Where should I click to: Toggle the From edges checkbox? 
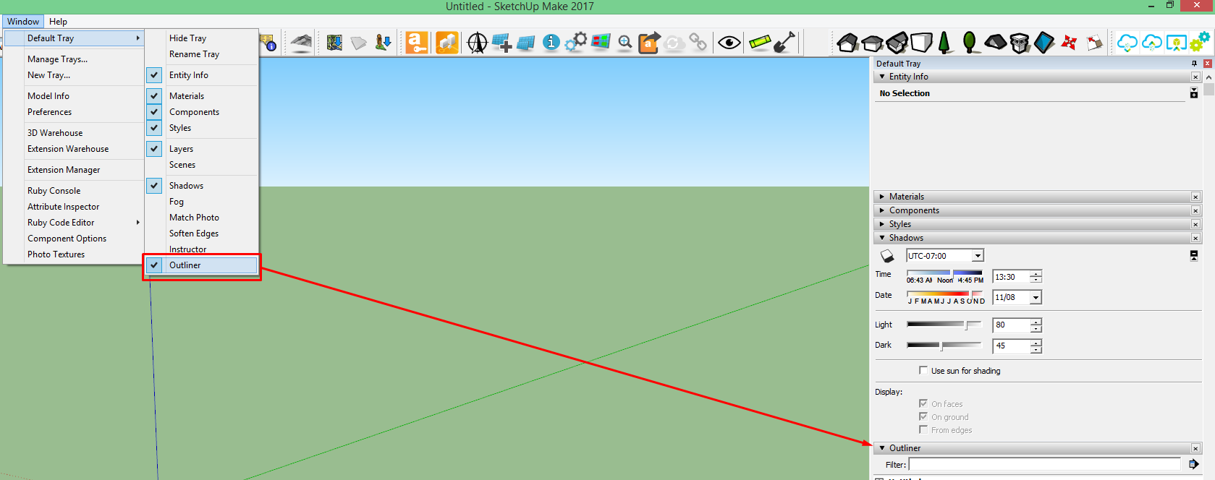tap(923, 429)
